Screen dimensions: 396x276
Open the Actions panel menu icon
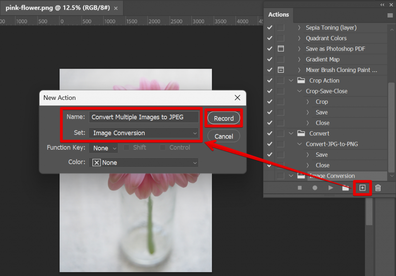pyautogui.click(x=389, y=14)
